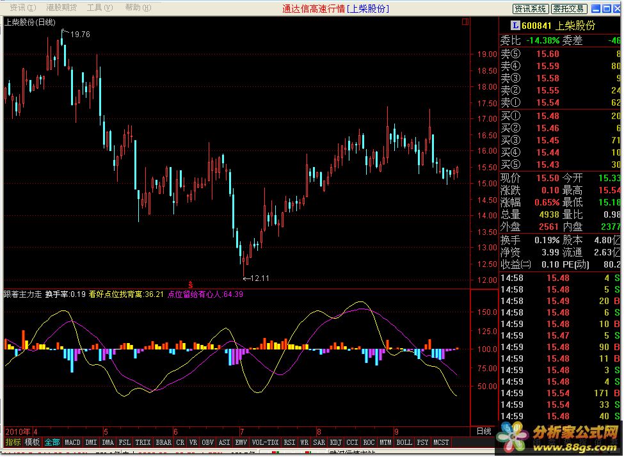Select the MACD indicator tab
Image resolution: width=624 pixels, height=457 pixels.
point(72,442)
